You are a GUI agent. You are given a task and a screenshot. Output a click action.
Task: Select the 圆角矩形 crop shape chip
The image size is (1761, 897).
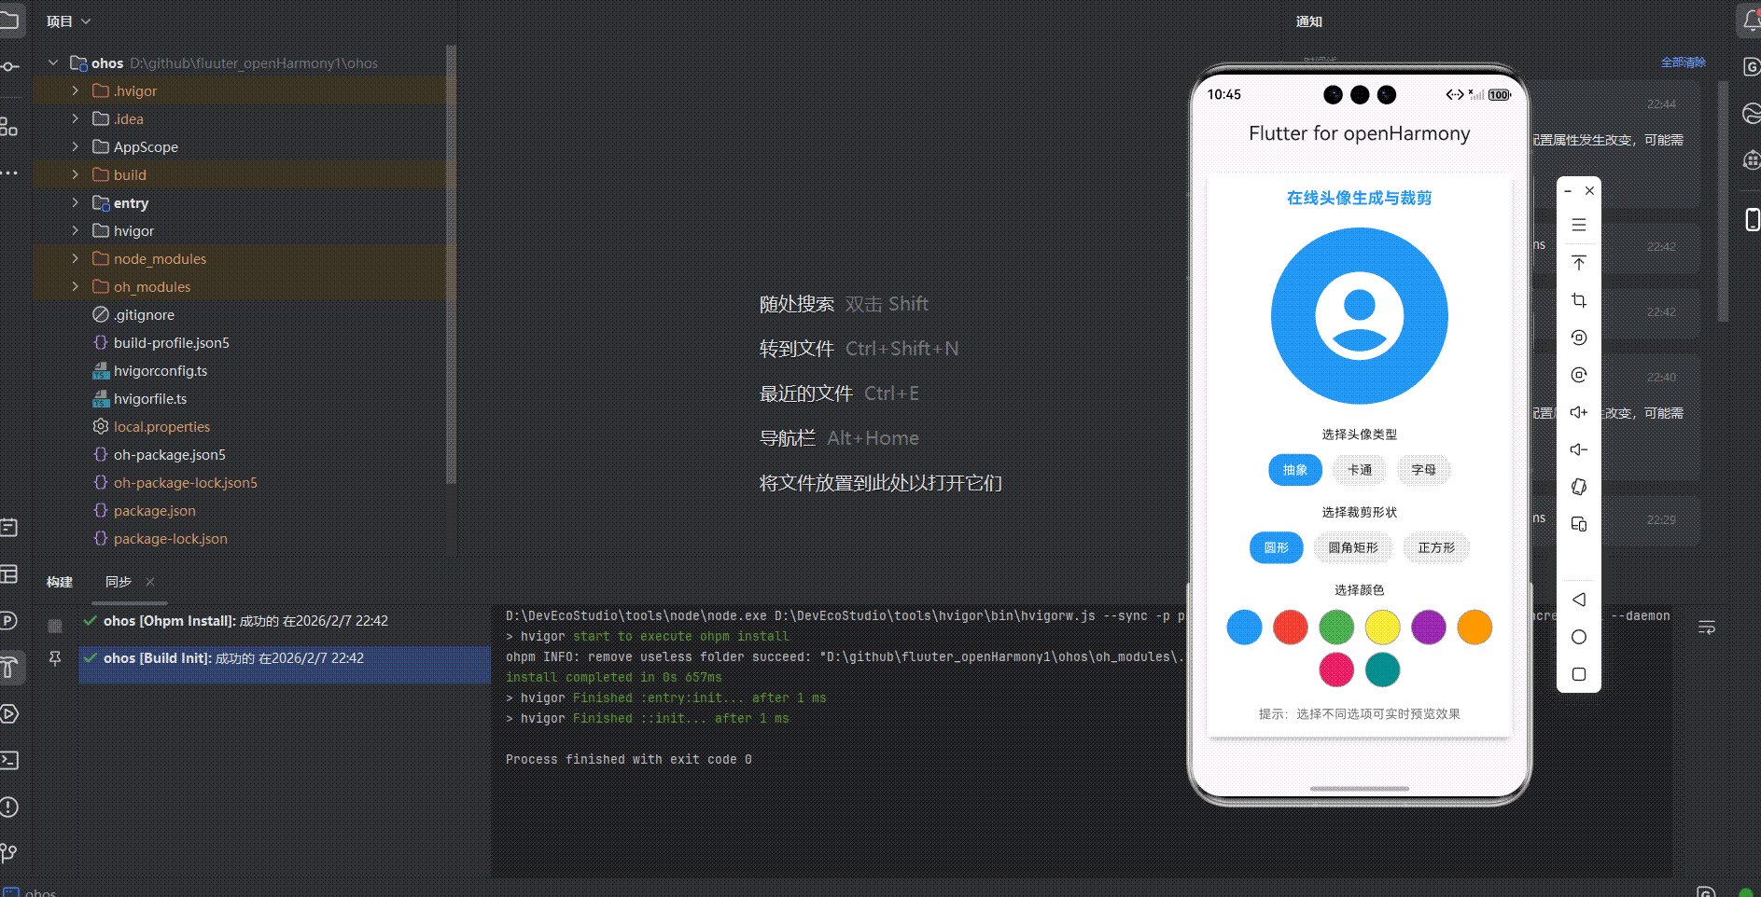tap(1353, 547)
